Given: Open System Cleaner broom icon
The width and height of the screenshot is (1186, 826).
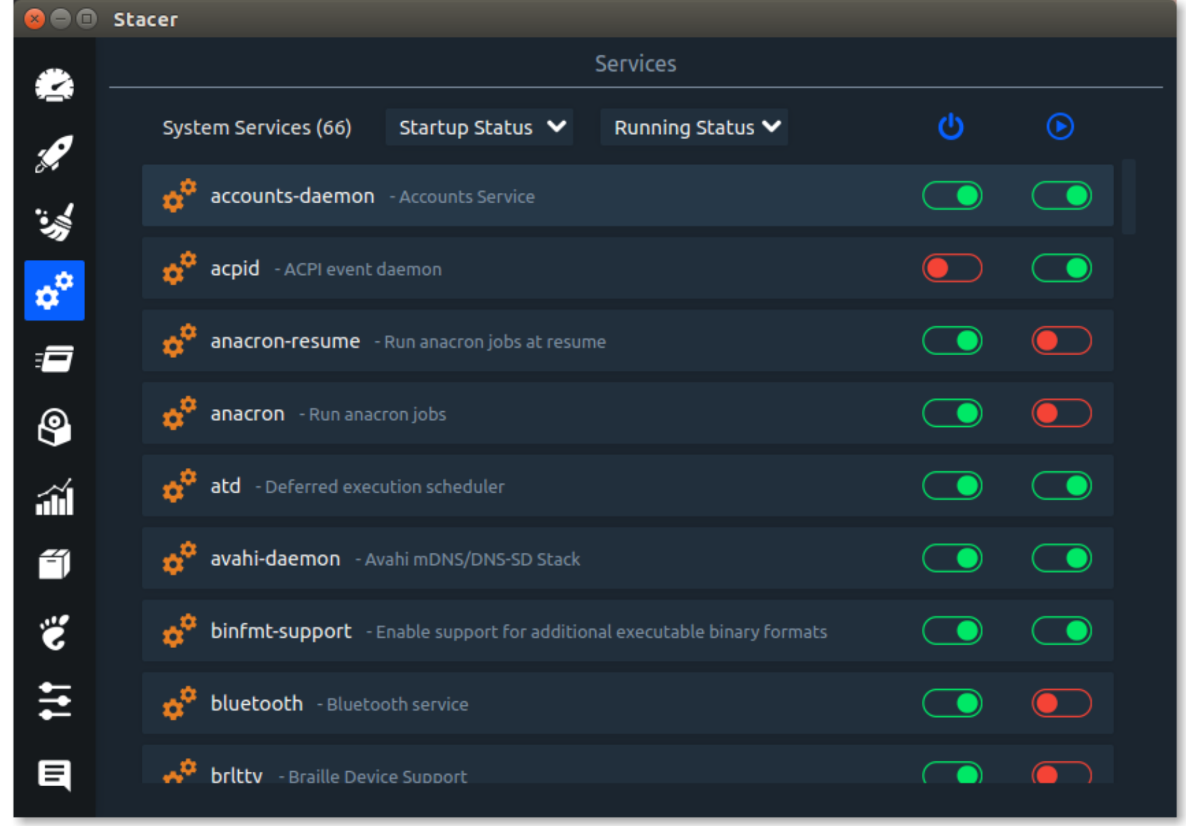Looking at the screenshot, I should coord(54,221).
